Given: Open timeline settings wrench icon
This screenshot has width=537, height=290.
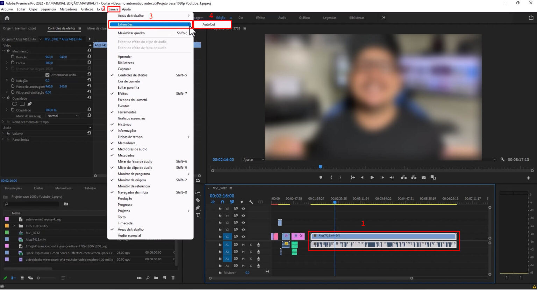Looking at the screenshot, I should (x=251, y=202).
